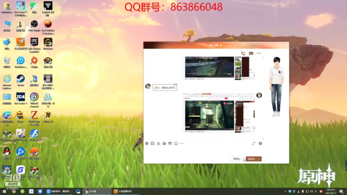Open the upper shared screenshot image
This screenshot has width=347, height=195.
pos(219,68)
